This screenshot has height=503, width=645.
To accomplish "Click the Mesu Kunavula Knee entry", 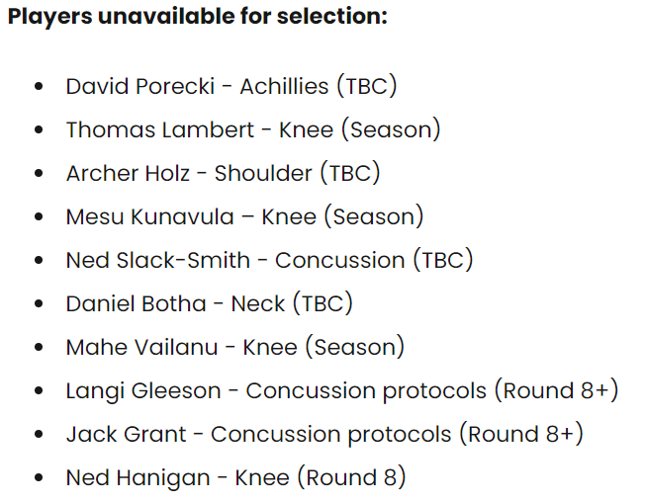I will coord(244,216).
